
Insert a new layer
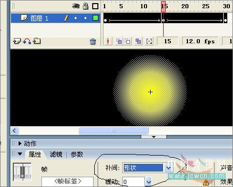pos(17,41)
